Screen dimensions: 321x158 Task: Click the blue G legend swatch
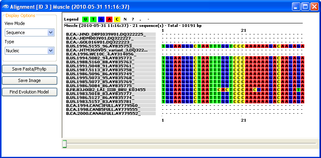(101, 19)
